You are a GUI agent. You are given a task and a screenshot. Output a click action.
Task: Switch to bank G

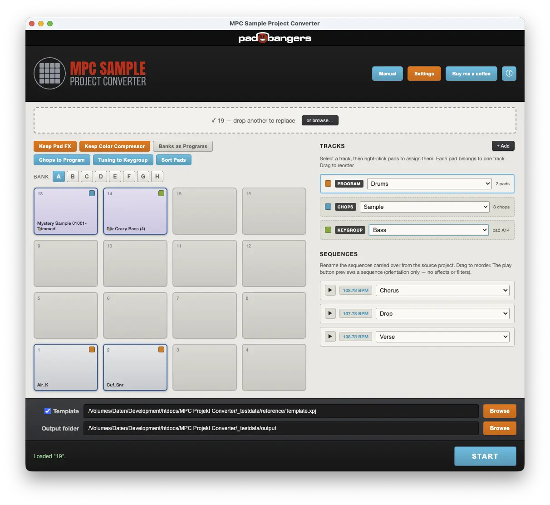143,176
